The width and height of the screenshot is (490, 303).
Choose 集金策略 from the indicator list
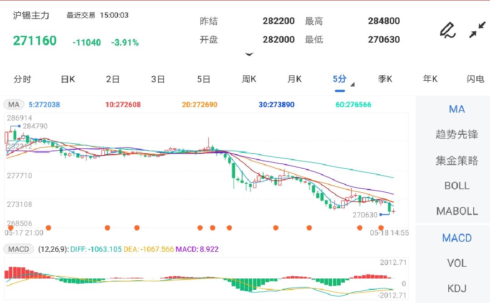click(456, 160)
